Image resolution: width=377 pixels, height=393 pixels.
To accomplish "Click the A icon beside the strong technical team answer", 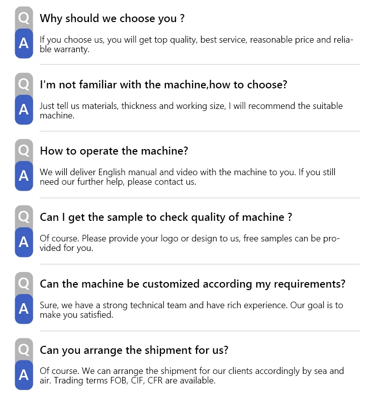I will coord(24,309).
